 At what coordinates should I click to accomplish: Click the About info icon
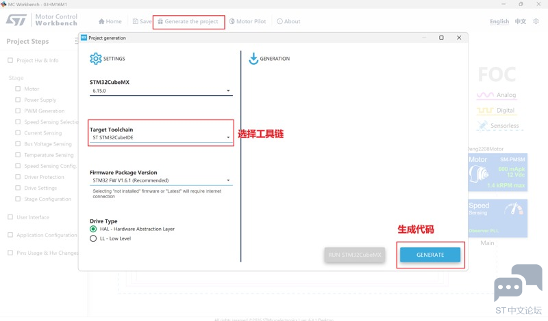point(279,21)
